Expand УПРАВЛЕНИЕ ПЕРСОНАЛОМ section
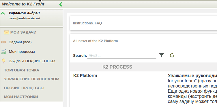Viewport: 217px width, 107px height. click(x=31, y=79)
